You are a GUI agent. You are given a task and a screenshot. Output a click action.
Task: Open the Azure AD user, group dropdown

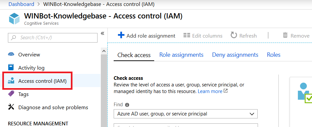pyautogui.click(x=185, y=114)
